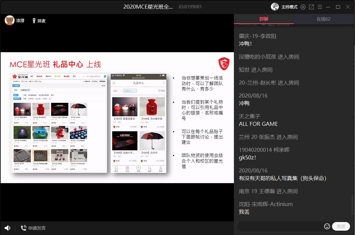Click the room ID:8199081 text
The width and height of the screenshot is (355, 235).
click(190, 7)
